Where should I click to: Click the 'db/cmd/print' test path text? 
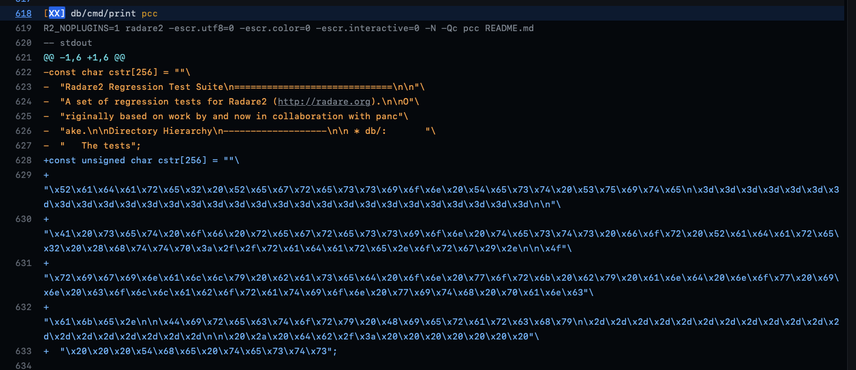point(103,14)
